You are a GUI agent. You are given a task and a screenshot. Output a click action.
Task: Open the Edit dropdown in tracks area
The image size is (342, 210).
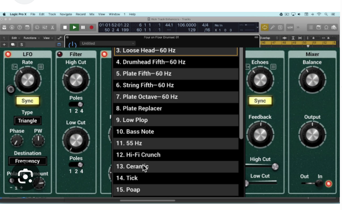16,38
